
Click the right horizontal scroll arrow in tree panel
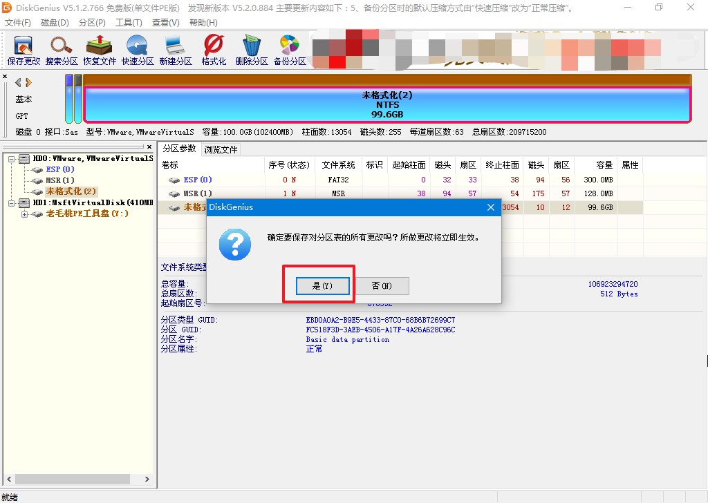[147, 479]
